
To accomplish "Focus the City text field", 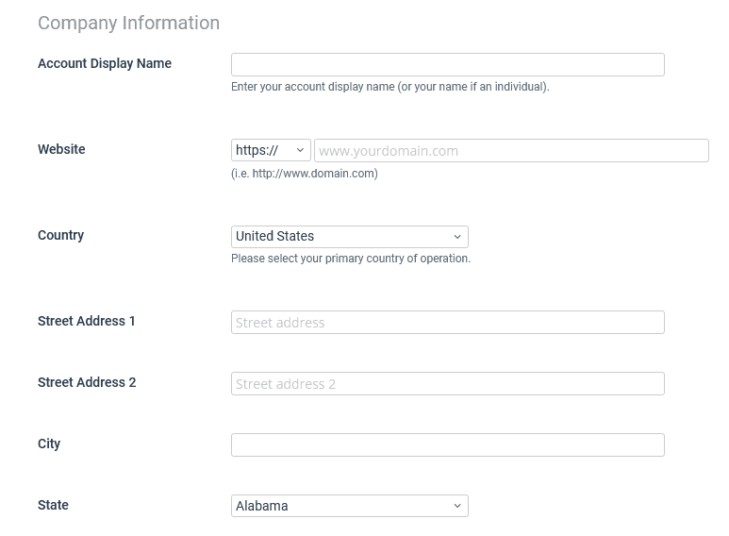I will [x=447, y=444].
